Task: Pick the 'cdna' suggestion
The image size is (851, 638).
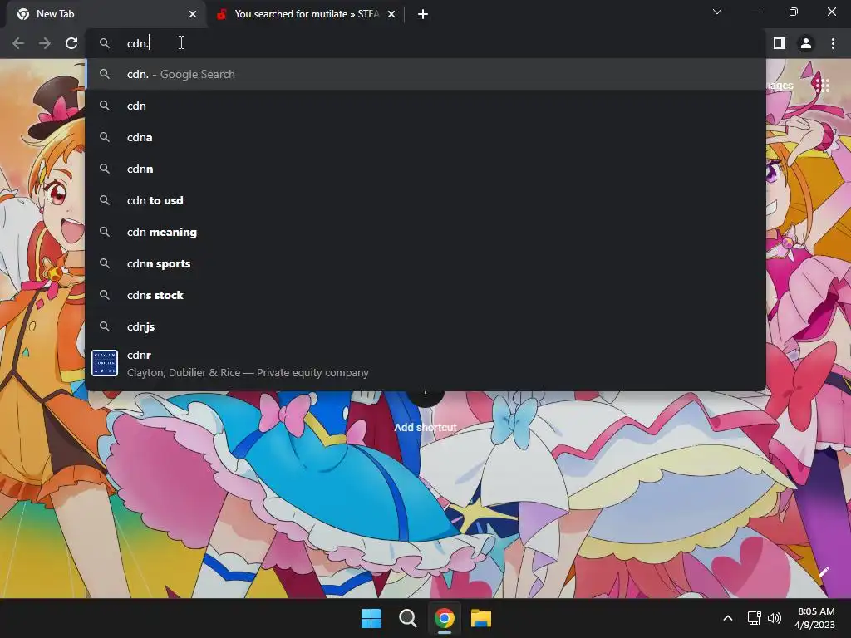Action: pyautogui.click(x=425, y=137)
